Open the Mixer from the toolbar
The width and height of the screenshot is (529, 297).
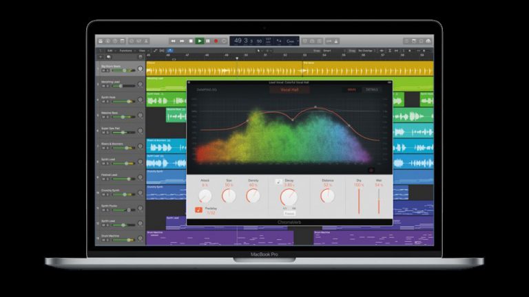pos(138,41)
